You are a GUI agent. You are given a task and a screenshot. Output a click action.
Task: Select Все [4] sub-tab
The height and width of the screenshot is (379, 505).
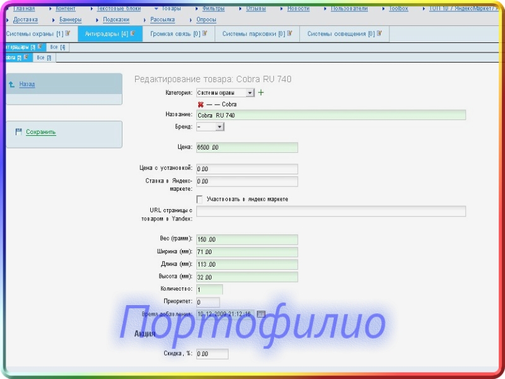tap(57, 47)
